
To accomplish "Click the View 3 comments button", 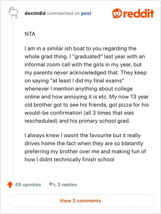I will point(80,201).
